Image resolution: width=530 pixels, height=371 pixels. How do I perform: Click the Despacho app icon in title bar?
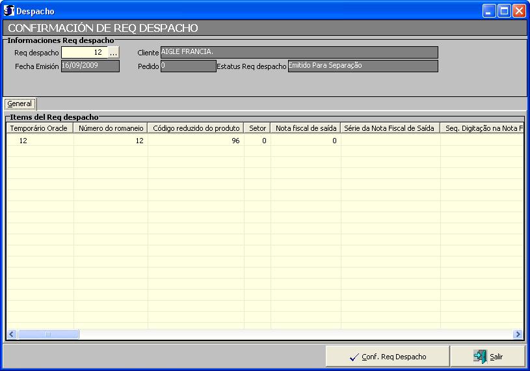pyautogui.click(x=9, y=11)
